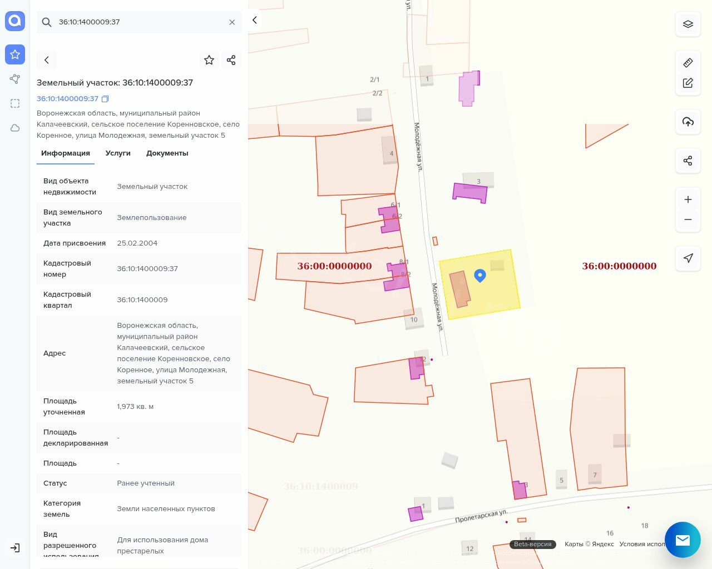Zoom out on the map
This screenshot has height=569, width=712.
point(688,219)
